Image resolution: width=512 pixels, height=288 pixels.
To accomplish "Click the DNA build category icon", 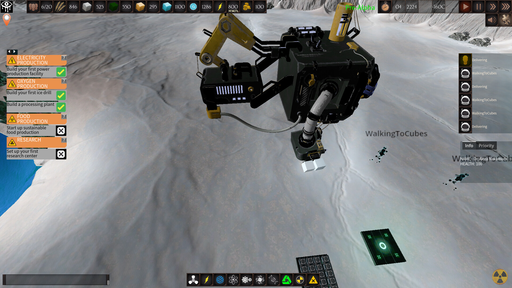I will click(x=273, y=280).
